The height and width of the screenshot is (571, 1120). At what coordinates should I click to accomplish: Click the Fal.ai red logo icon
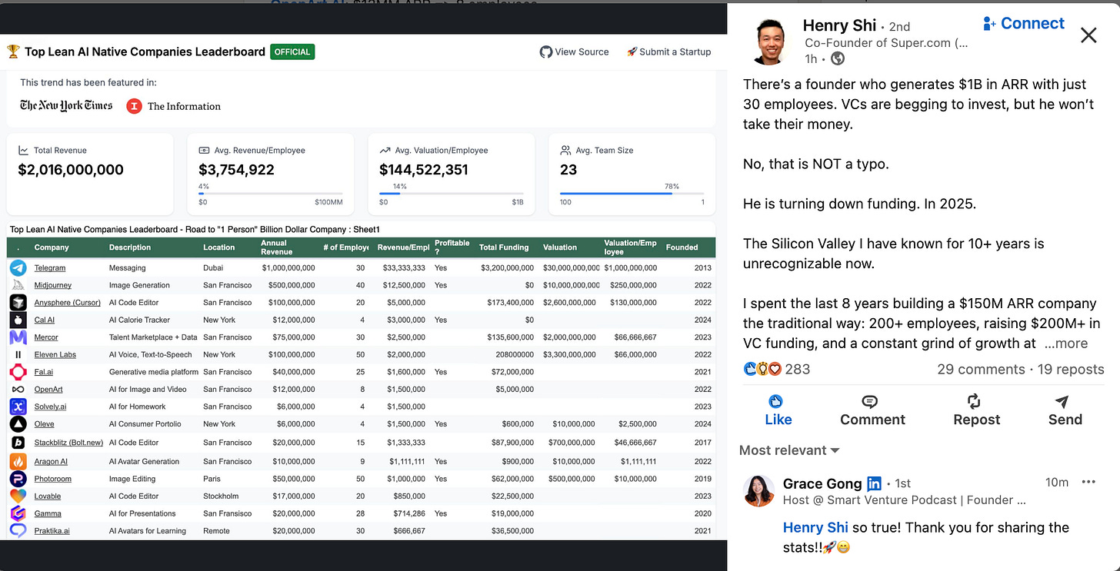tap(18, 372)
